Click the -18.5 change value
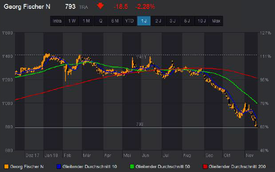 (x=120, y=7)
